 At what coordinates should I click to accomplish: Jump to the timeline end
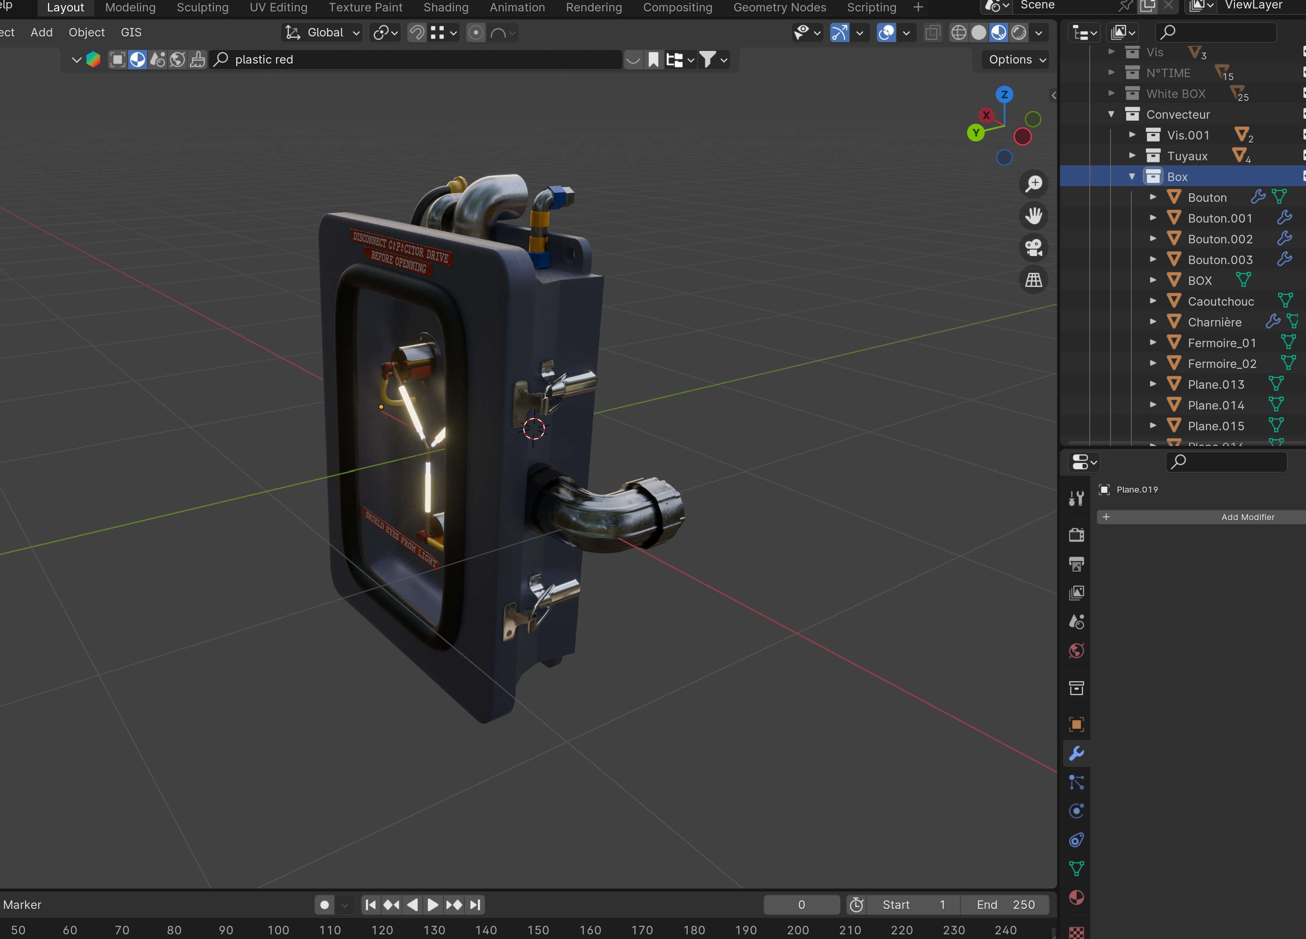tap(474, 905)
